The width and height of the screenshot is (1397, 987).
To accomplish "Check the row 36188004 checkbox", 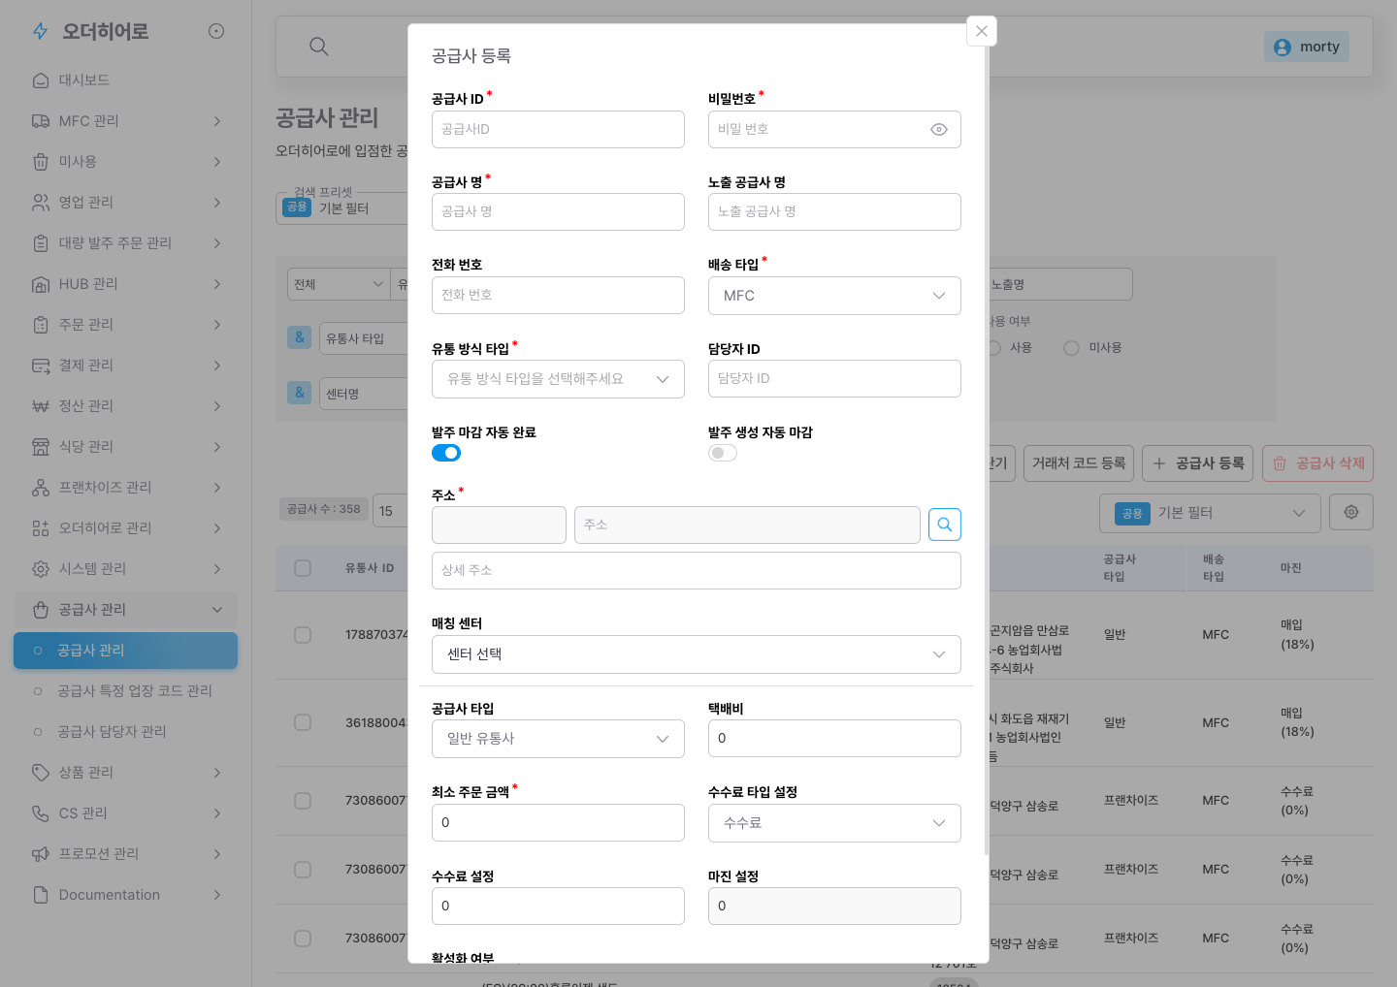I will point(303,722).
